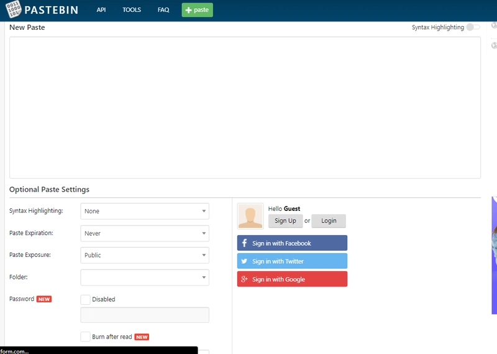The image size is (497, 354).
Task: Click the green plus paste button
Action: (197, 10)
